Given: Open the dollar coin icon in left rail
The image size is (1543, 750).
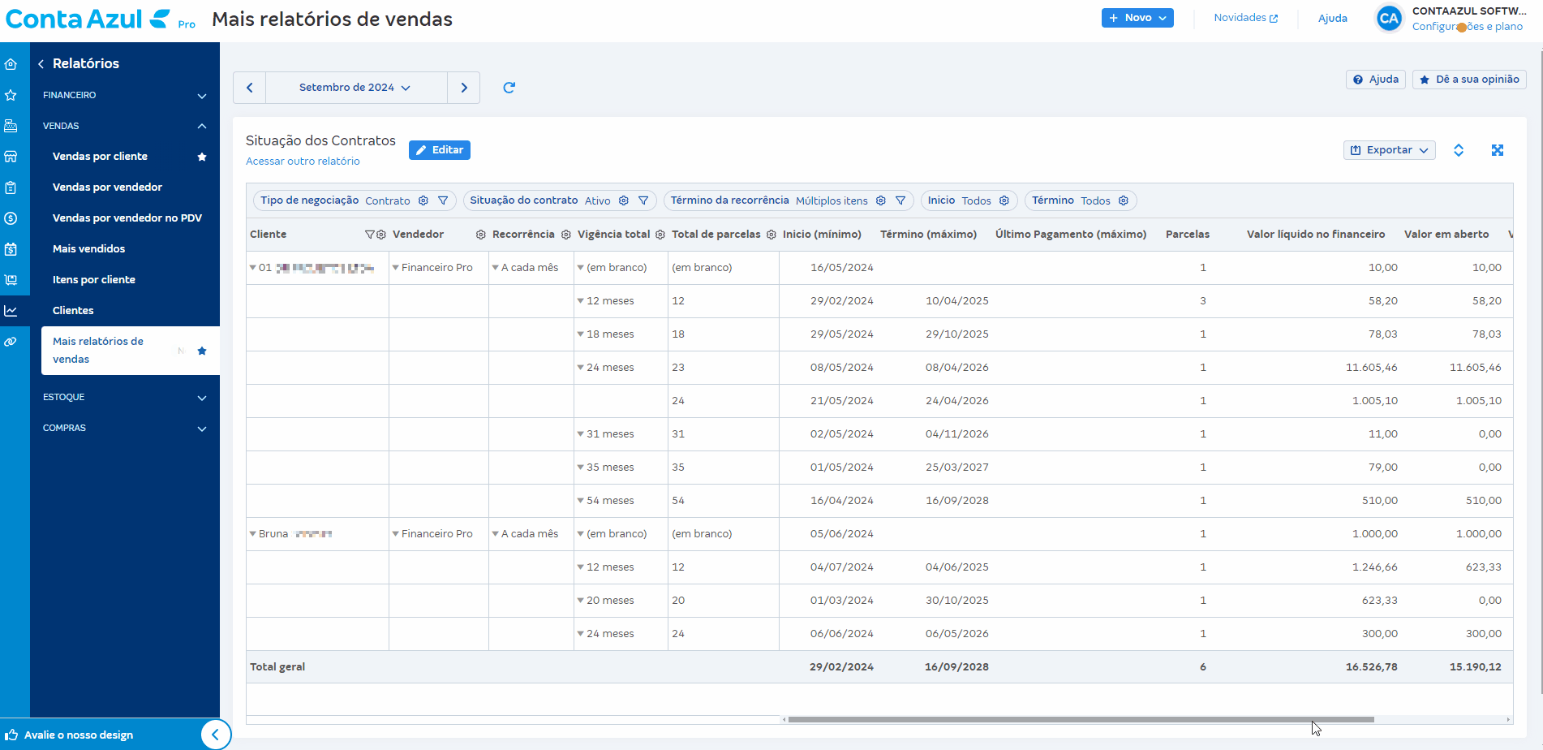Looking at the screenshot, I should [11, 218].
